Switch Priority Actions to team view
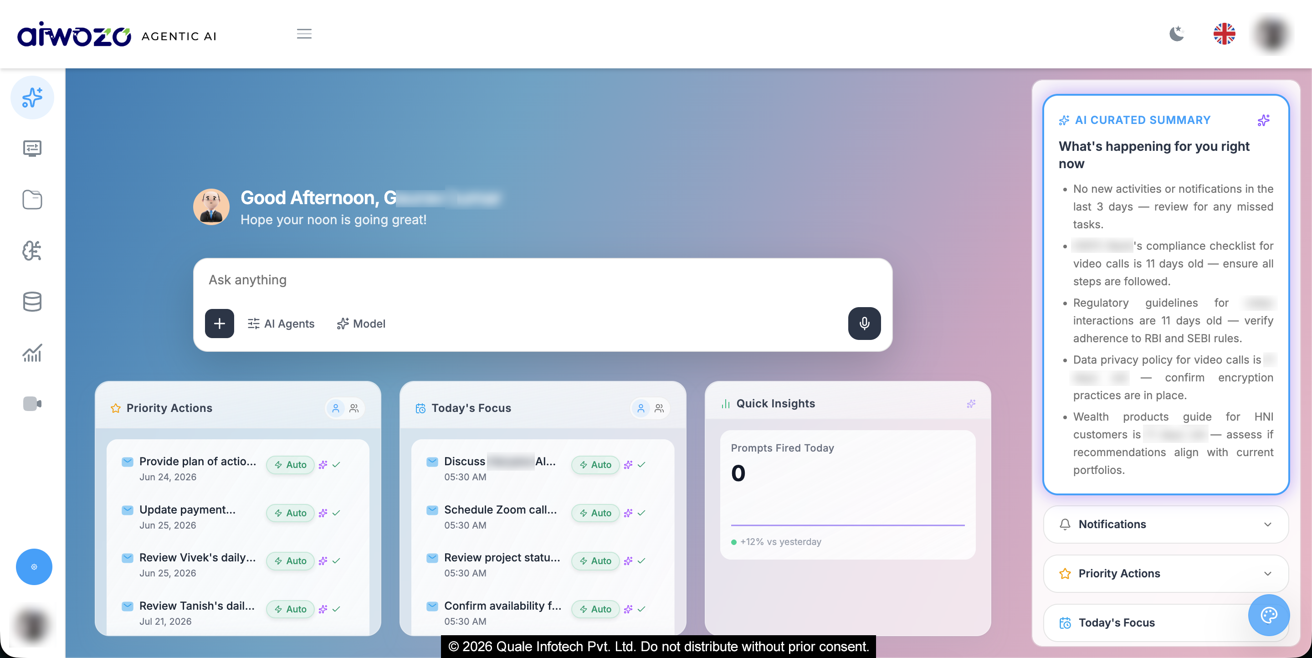 pos(354,408)
